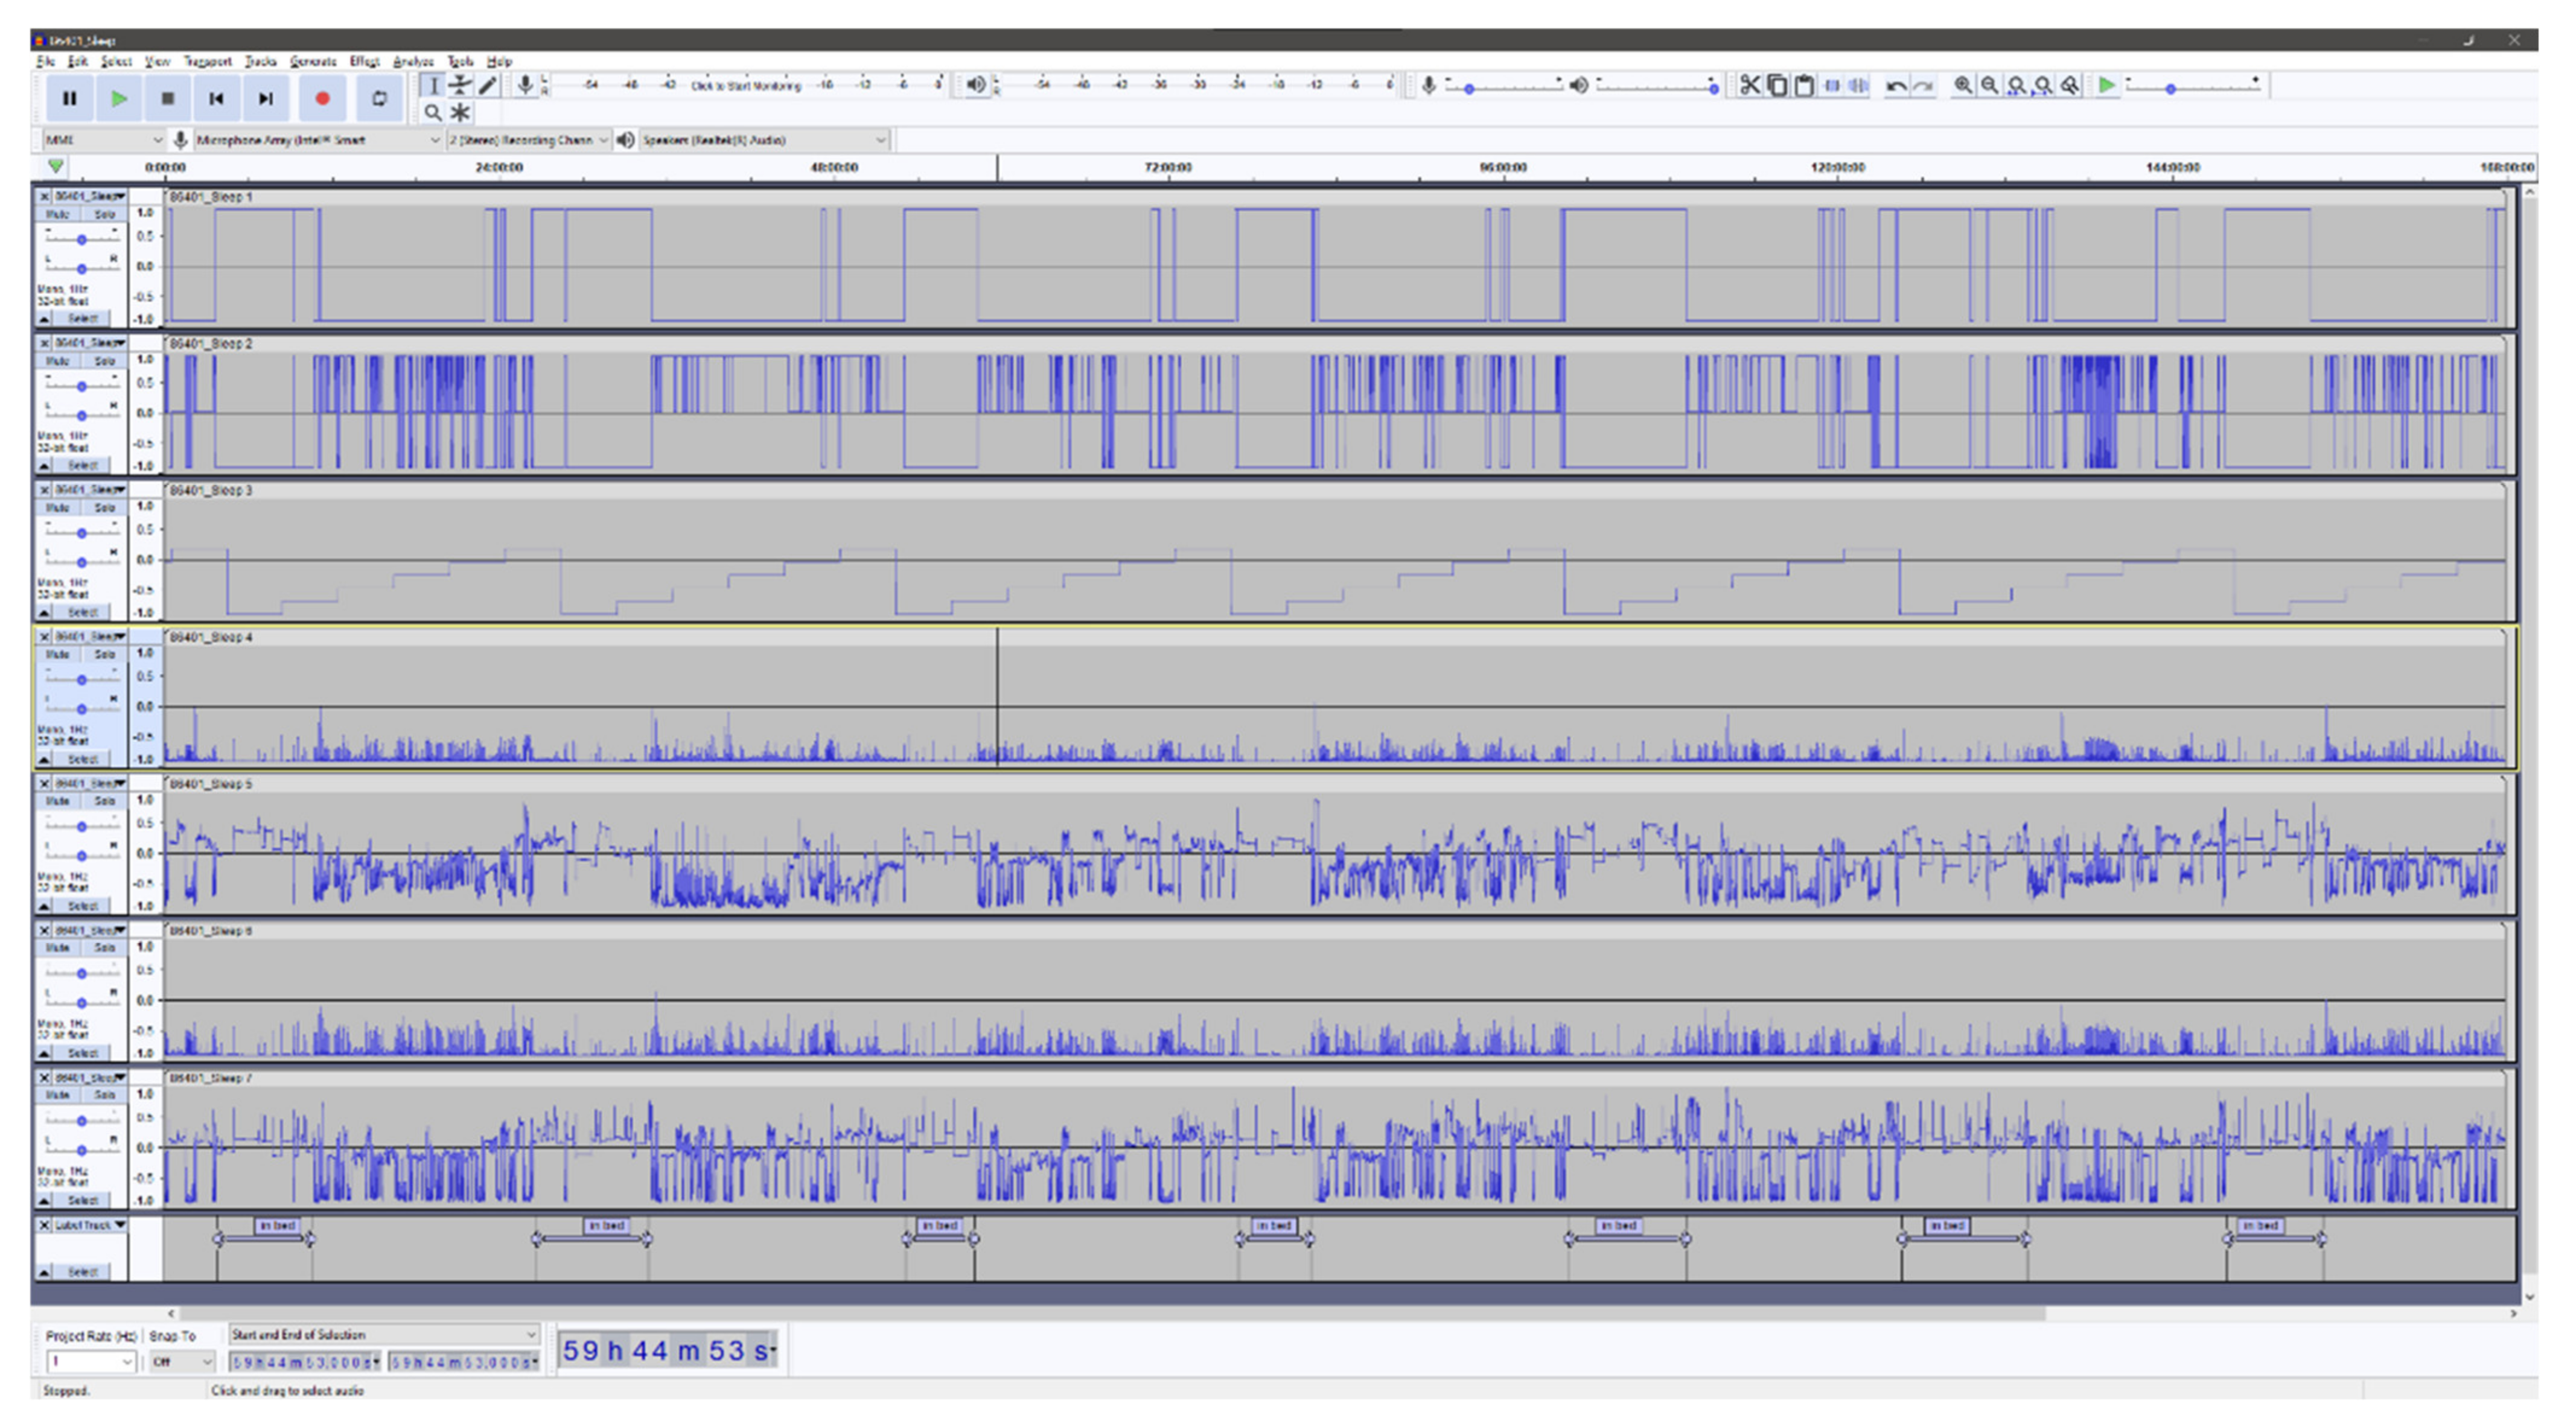Close the 86401_Sleep 7 track
2576x1427 pixels.
click(44, 1077)
